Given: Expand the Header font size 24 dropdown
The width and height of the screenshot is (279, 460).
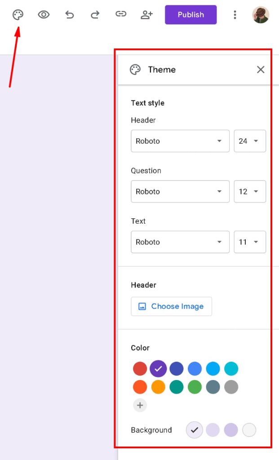Looking at the screenshot, I should click(250, 141).
